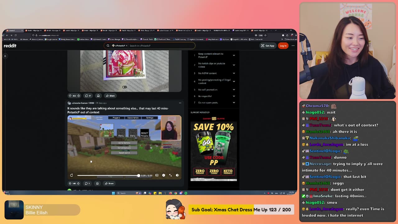This screenshot has height=224, width=398.
Task: Click the video progress bar
Action: pyautogui.click(x=108, y=175)
